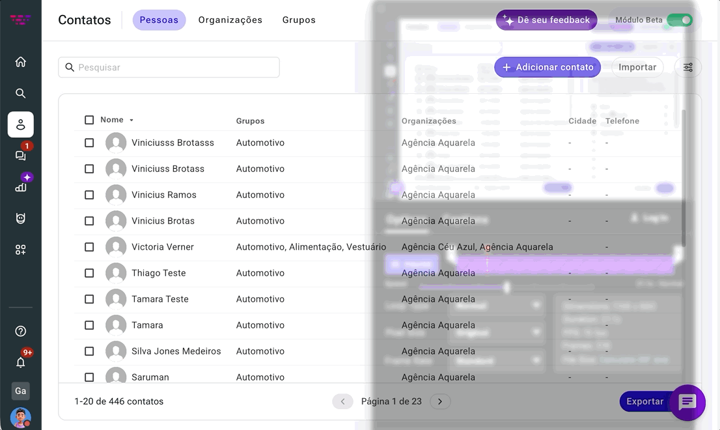Select the contacts person icon in sidebar
The height and width of the screenshot is (430, 720).
[x=21, y=124]
